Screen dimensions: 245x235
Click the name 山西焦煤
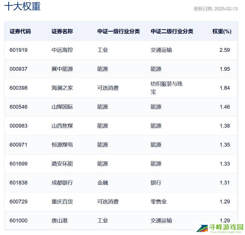62,126
